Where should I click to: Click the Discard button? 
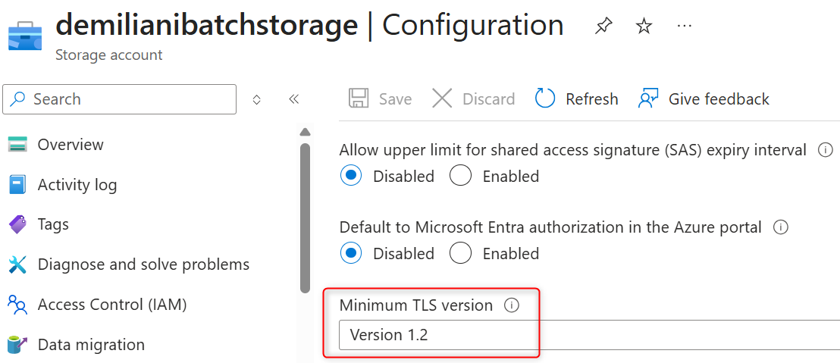point(474,99)
